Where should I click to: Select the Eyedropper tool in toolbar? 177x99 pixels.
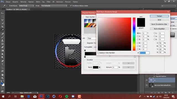(x=2, y=30)
